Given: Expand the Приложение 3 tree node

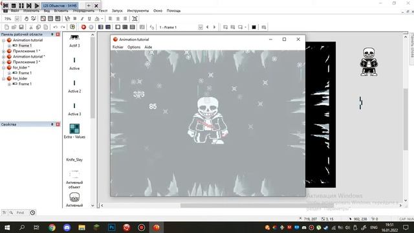Looking at the screenshot, I should click(4, 62).
